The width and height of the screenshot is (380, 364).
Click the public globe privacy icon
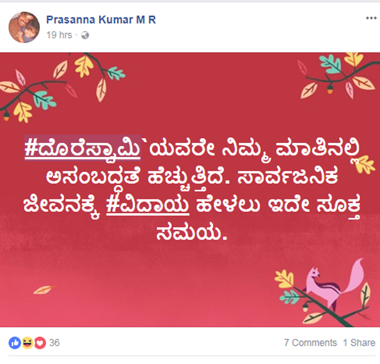[x=85, y=35]
